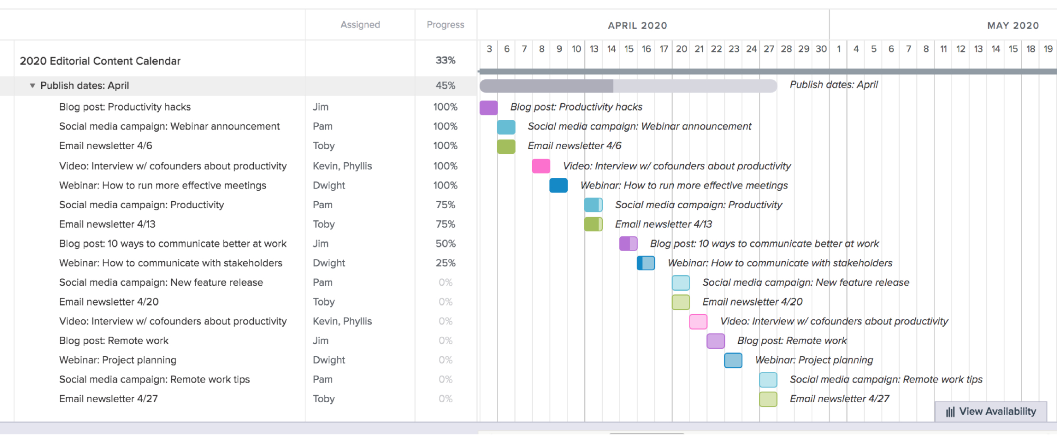Image resolution: width=1057 pixels, height=436 pixels.
Task: Click the bar-chart icon on View Availability
Action: point(950,411)
